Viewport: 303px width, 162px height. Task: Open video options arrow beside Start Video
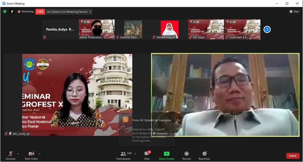[40, 154]
